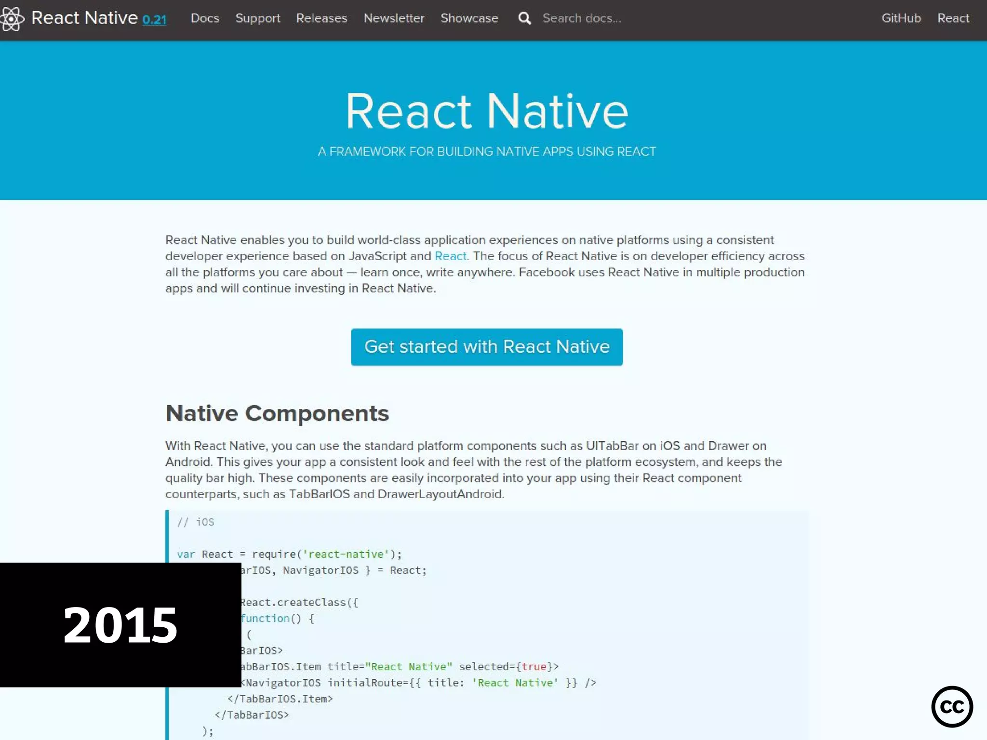This screenshot has width=987, height=740.
Task: Click the React Native brand title in navbar
Action: [84, 18]
